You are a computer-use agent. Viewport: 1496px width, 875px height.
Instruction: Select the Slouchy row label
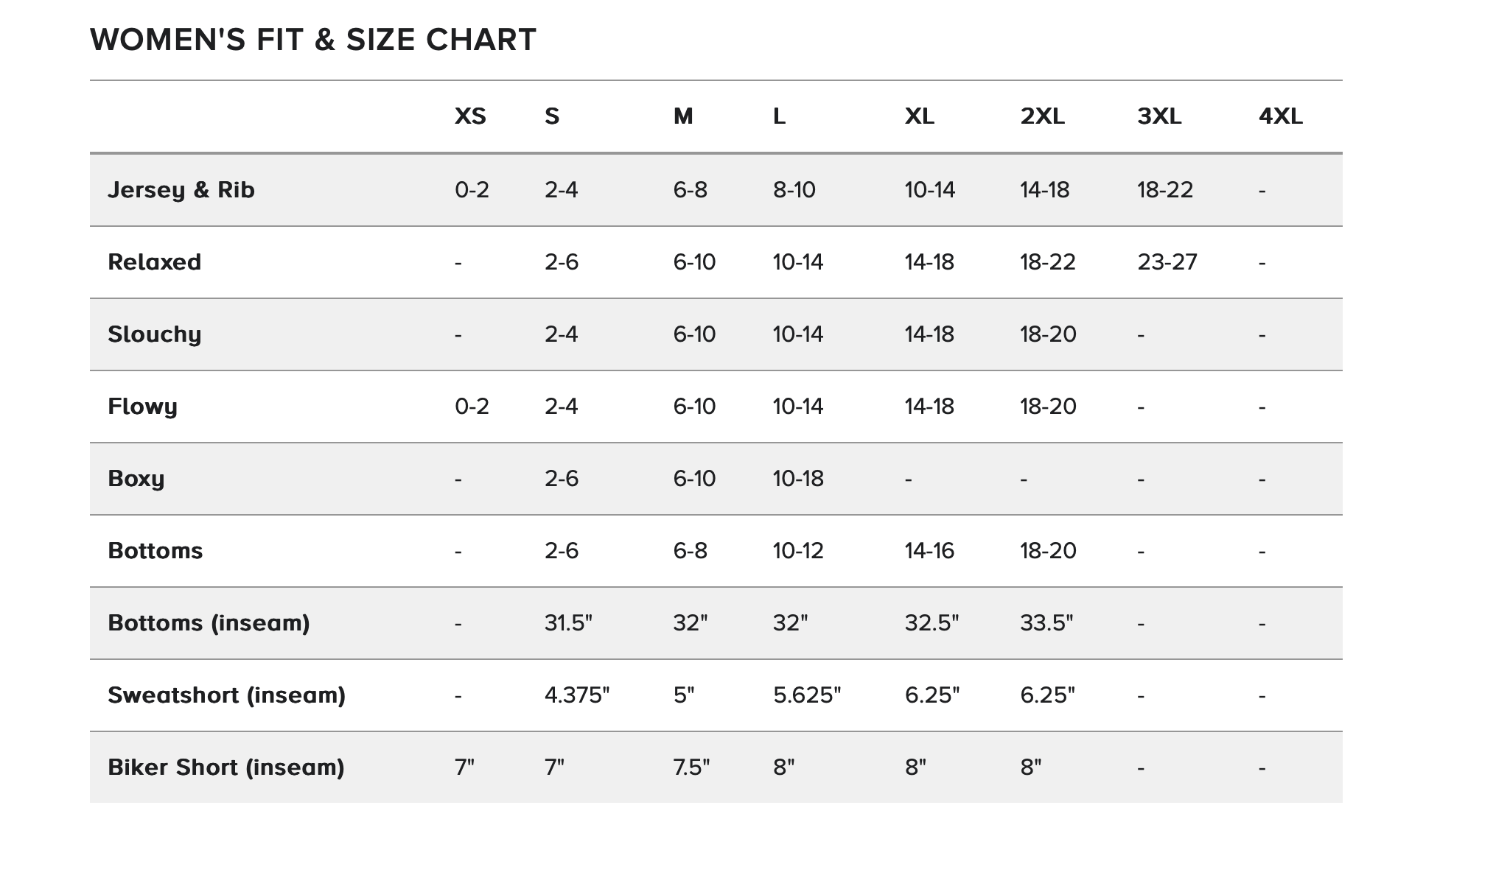[154, 334]
